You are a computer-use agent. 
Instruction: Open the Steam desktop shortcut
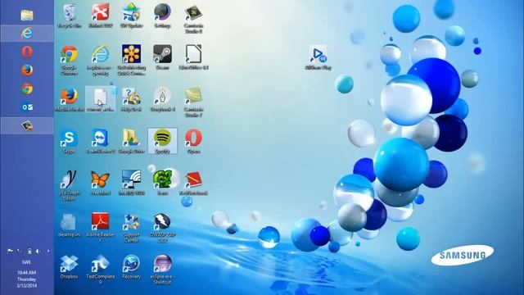pyautogui.click(x=162, y=57)
